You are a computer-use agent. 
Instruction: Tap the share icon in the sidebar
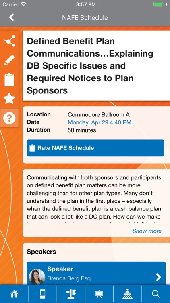[9, 41]
